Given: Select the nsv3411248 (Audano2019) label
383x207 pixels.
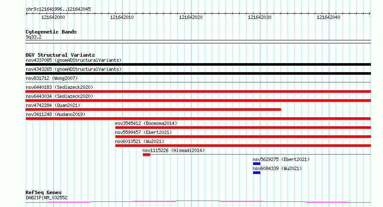Looking at the screenshot, I should coord(56,114).
